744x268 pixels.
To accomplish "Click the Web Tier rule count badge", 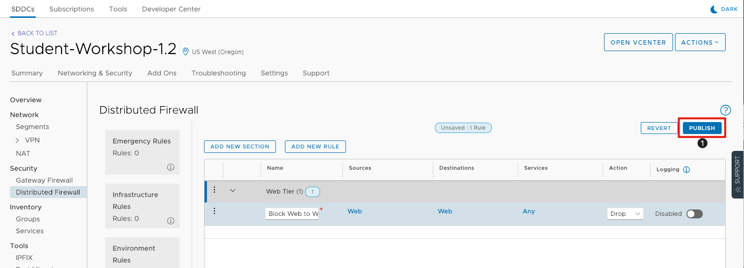I will tap(313, 192).
